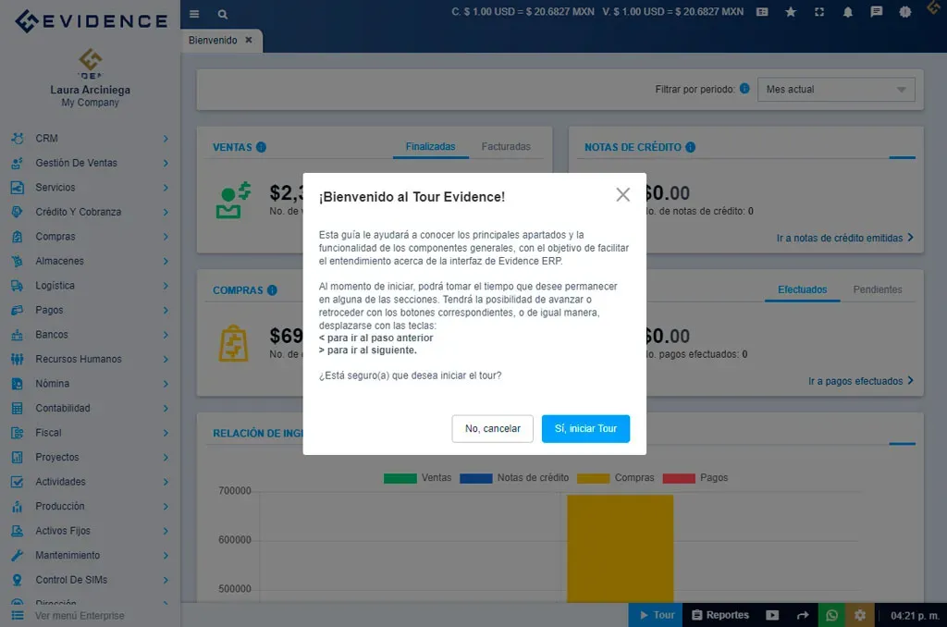947x627 pixels.
Task: Open the settings gear in bottom bar
Action: pyautogui.click(x=860, y=615)
